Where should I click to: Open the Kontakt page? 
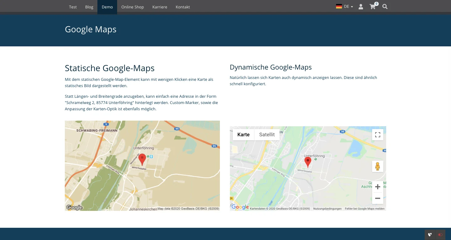(183, 7)
